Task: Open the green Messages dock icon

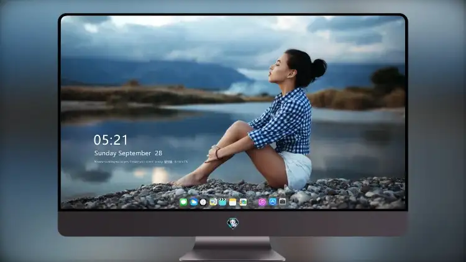Action: click(x=183, y=202)
